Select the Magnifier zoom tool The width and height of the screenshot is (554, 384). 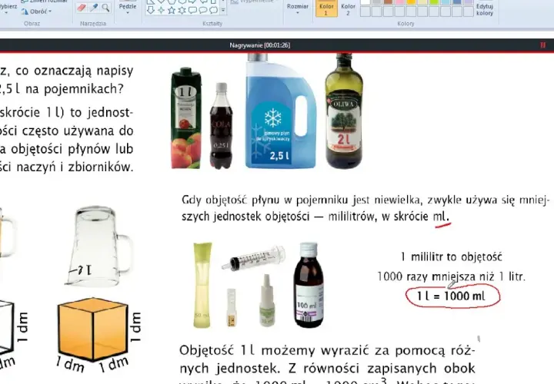(x=105, y=8)
